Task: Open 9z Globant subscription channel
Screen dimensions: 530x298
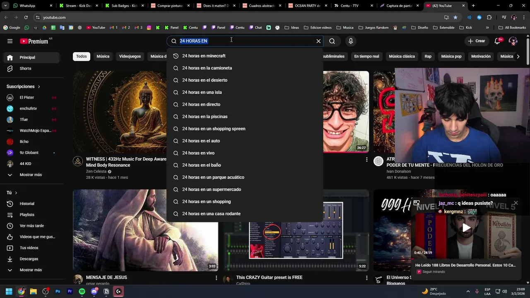Action: tap(31, 153)
